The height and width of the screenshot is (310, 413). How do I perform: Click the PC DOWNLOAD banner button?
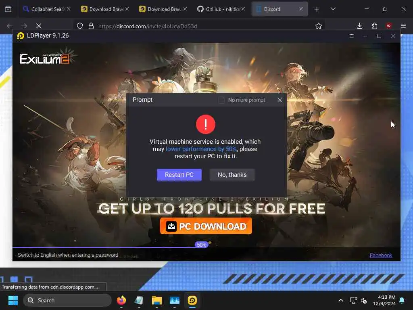(x=206, y=226)
